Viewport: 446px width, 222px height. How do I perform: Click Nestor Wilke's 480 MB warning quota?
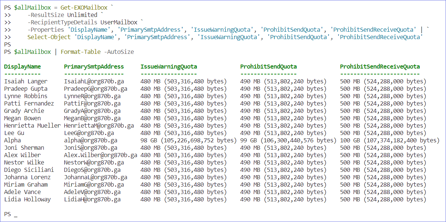[184, 163]
